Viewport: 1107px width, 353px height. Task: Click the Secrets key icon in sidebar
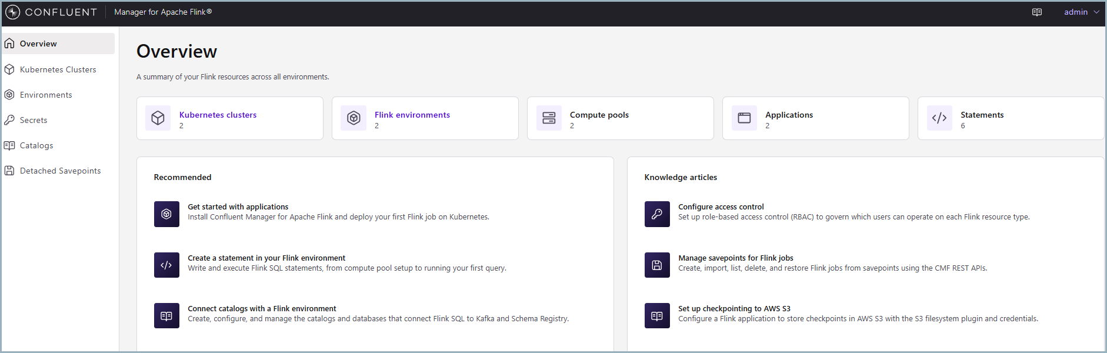(x=9, y=120)
